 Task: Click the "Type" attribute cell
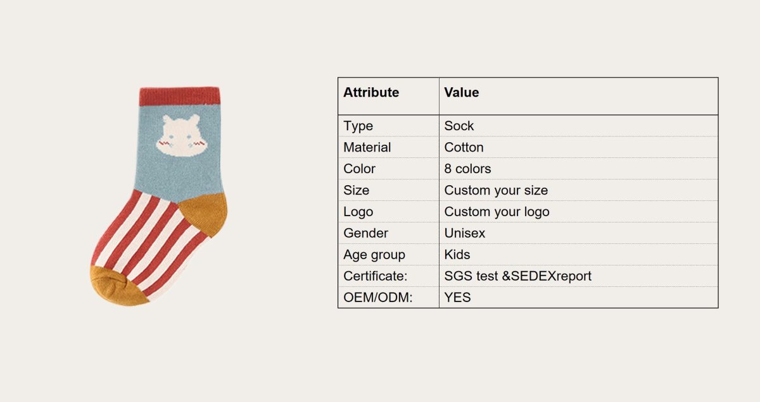tap(358, 126)
